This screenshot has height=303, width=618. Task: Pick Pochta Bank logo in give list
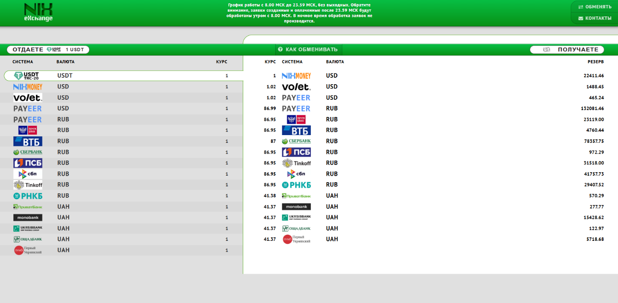28,130
